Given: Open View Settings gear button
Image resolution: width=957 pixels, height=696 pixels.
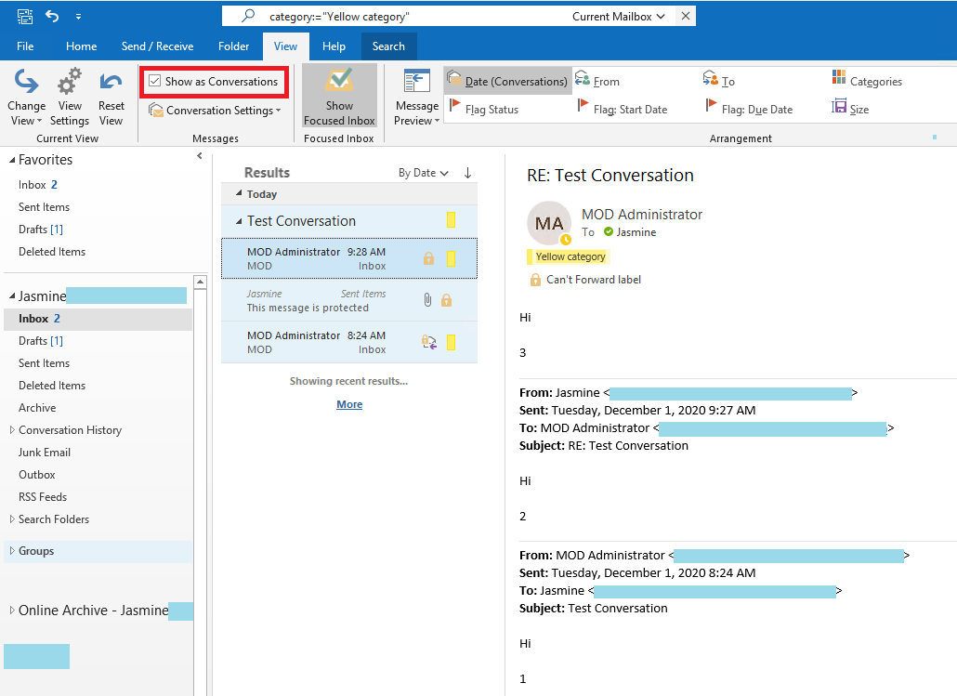Looking at the screenshot, I should (x=70, y=98).
